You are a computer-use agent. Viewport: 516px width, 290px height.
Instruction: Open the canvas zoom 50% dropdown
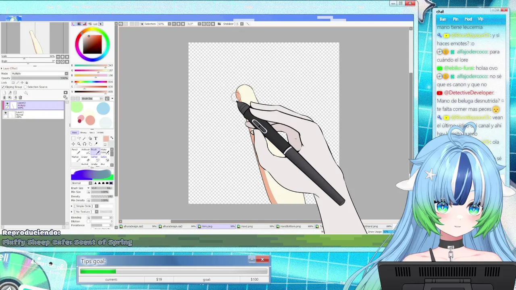169,24
